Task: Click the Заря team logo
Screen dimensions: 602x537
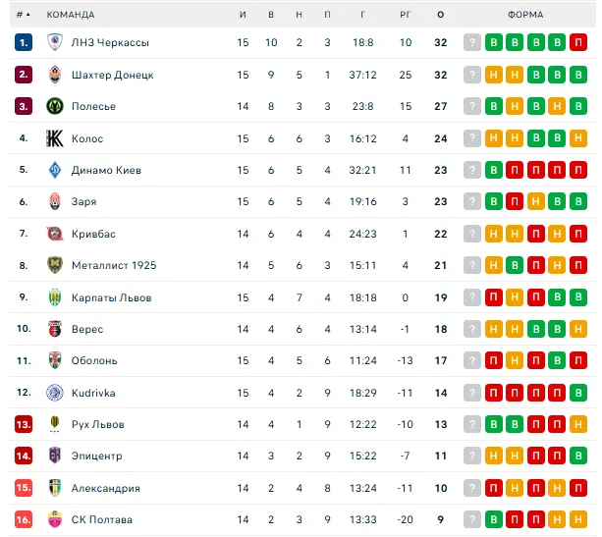Action: 55,201
